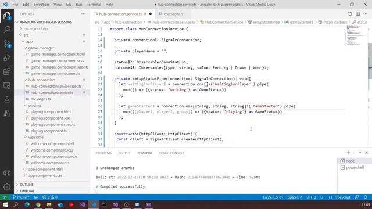The width and height of the screenshot is (372, 209).
Task: Open notifications bell in status bar
Action: pos(366,197)
